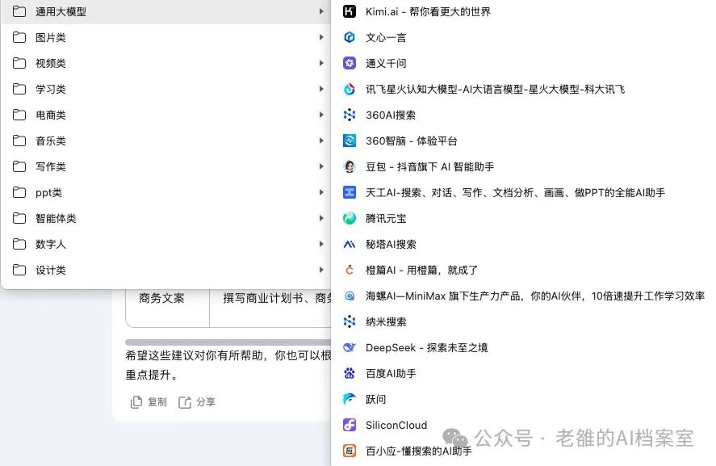Click the 秘塔AI搜索 icon
The height and width of the screenshot is (466, 716).
click(349, 244)
